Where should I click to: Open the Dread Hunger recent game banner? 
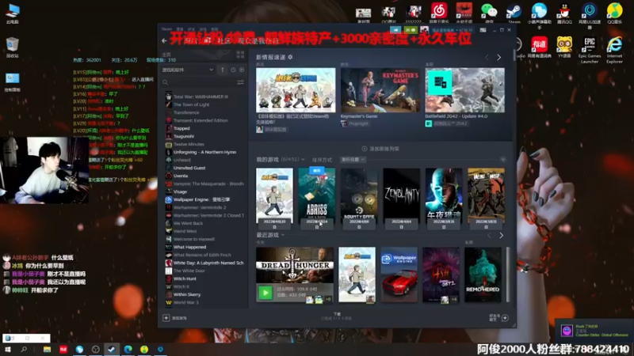[x=295, y=265]
